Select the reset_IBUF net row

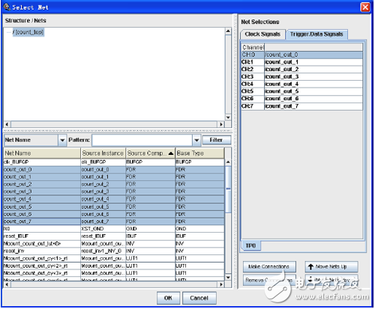point(114,236)
